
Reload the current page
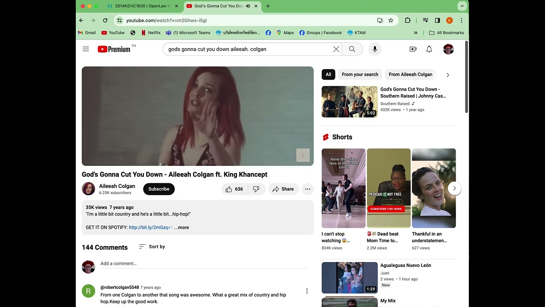[x=105, y=20]
